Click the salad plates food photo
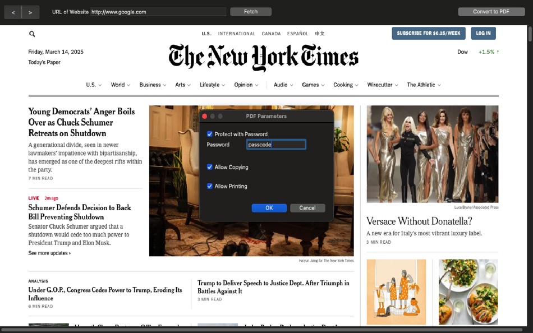Viewport: 533px width, 333px height. point(468,292)
